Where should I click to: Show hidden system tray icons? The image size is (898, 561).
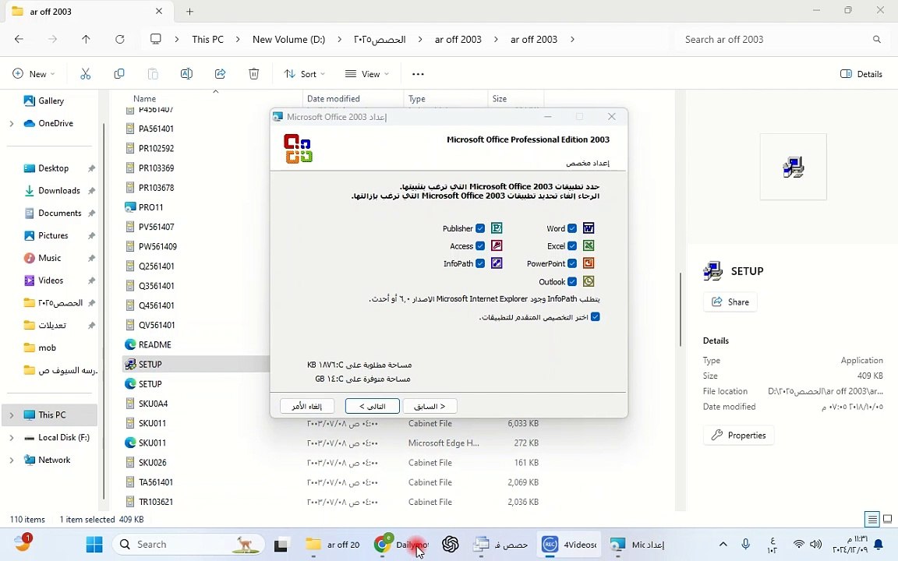(723, 545)
